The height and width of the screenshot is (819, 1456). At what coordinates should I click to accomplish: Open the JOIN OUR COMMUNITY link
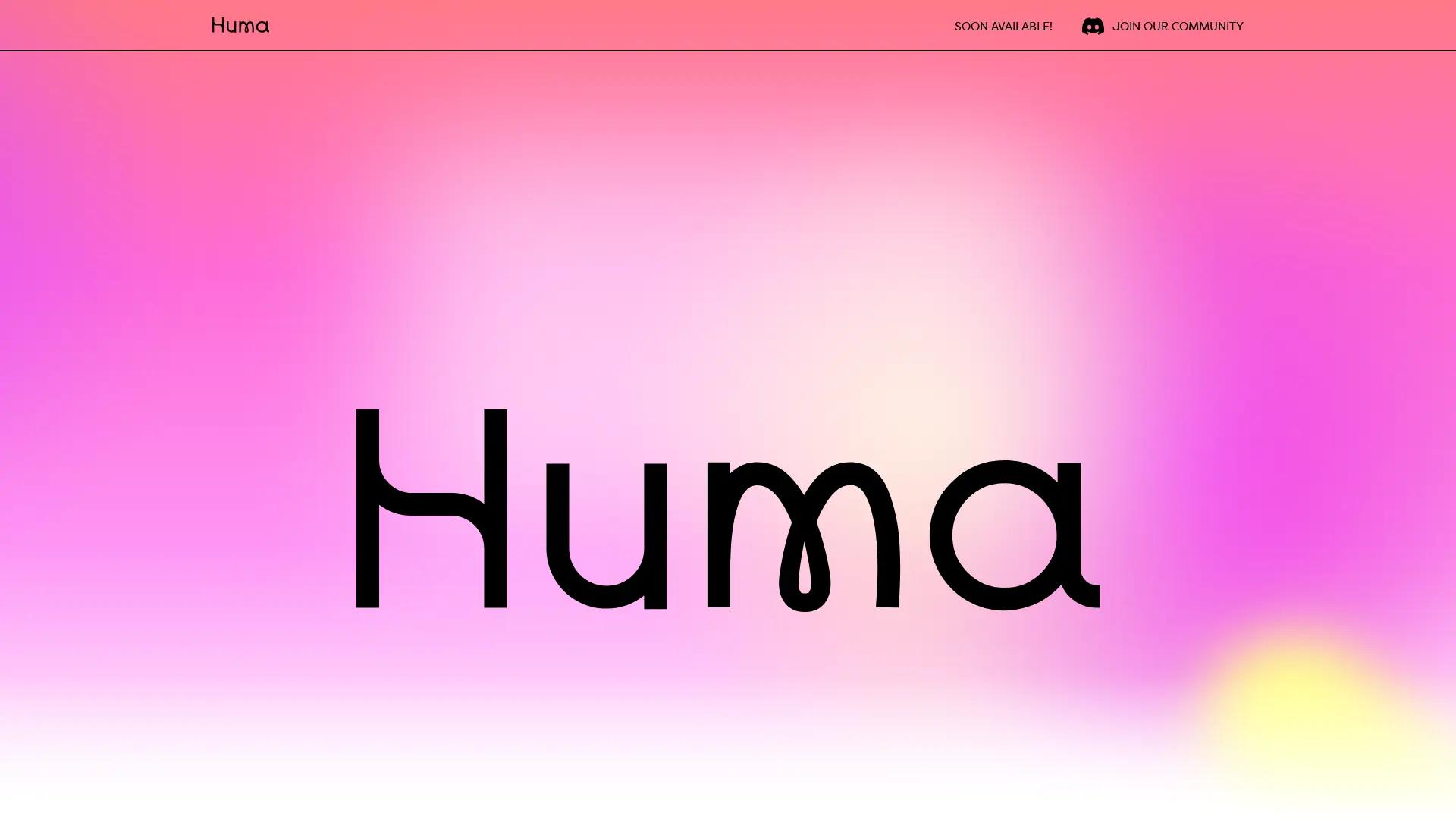pyautogui.click(x=1178, y=26)
